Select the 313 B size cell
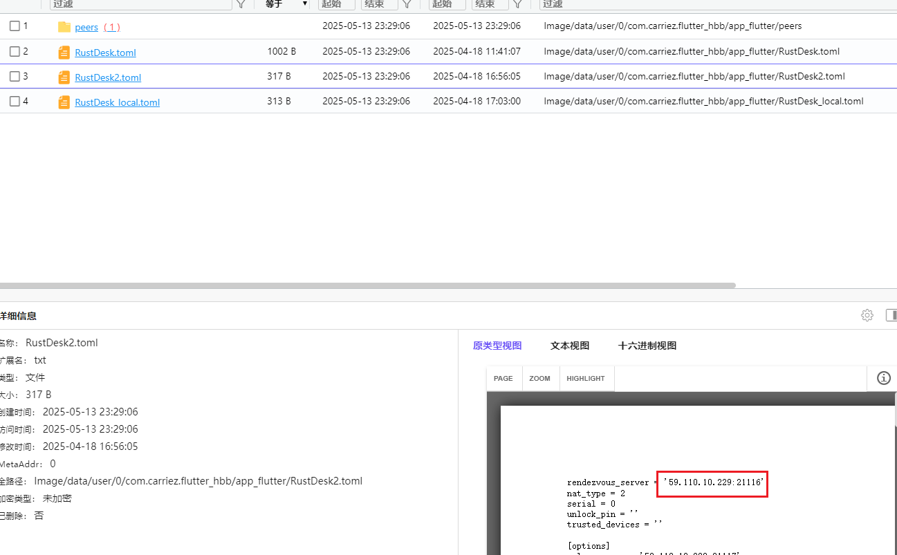 [x=279, y=101]
